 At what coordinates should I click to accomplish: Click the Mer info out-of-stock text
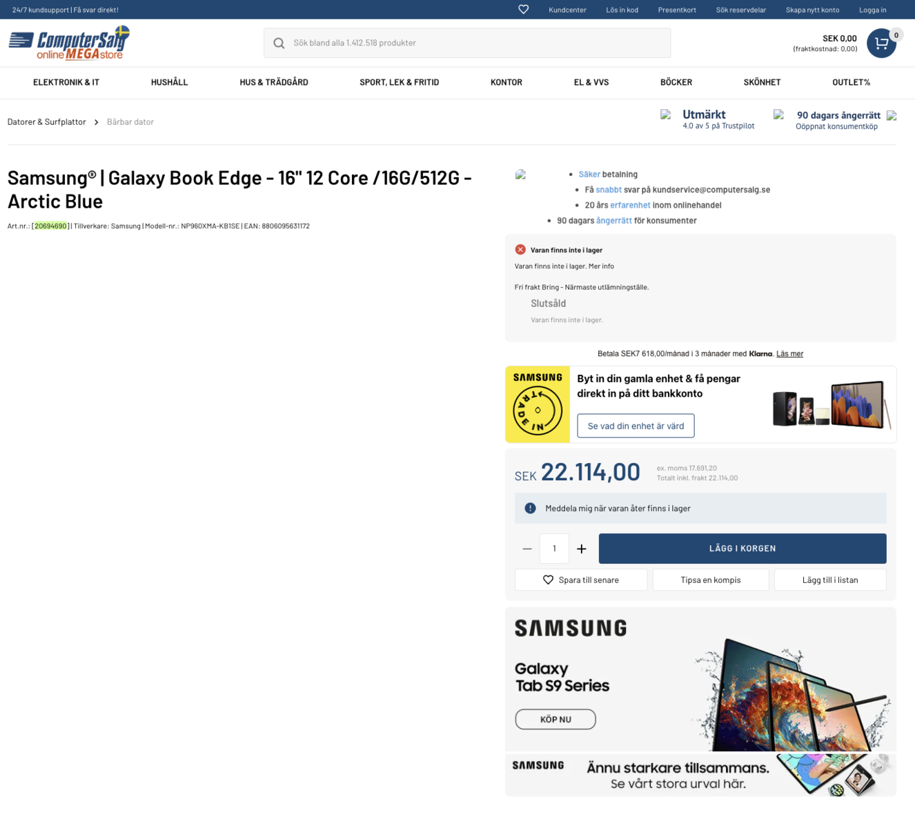pyautogui.click(x=601, y=266)
